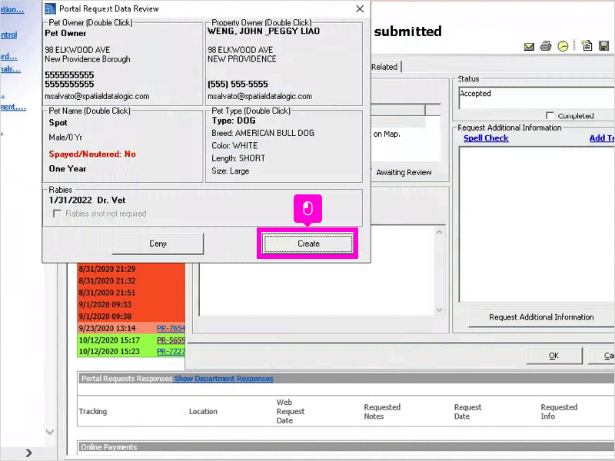This screenshot has height=461, width=615.
Task: Click the (555) 555-5555 phone number
Action: (x=238, y=85)
